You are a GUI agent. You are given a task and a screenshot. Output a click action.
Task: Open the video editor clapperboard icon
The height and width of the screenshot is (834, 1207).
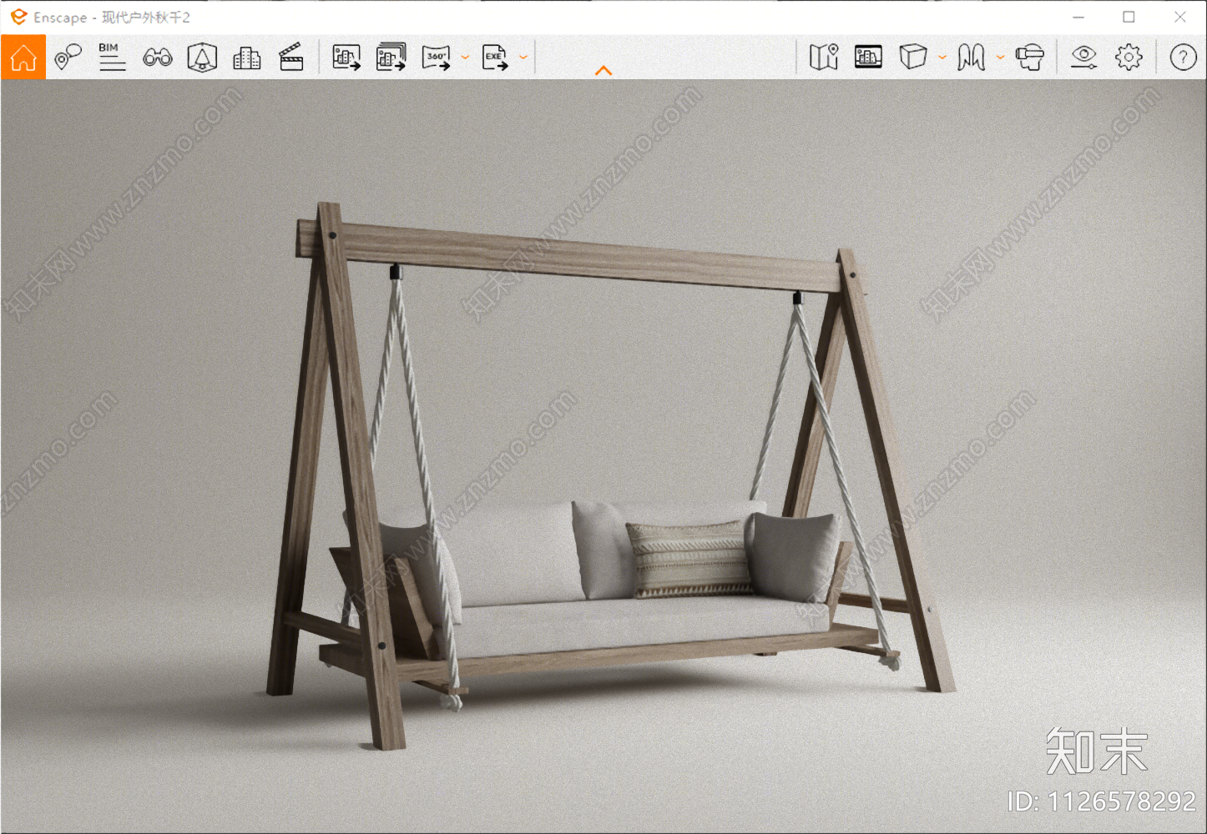pyautogui.click(x=290, y=58)
